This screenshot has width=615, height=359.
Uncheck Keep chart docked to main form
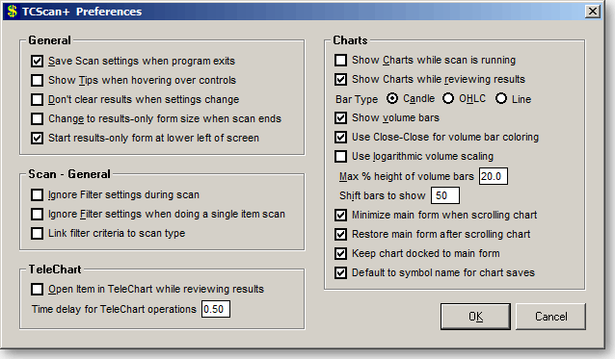(x=341, y=253)
